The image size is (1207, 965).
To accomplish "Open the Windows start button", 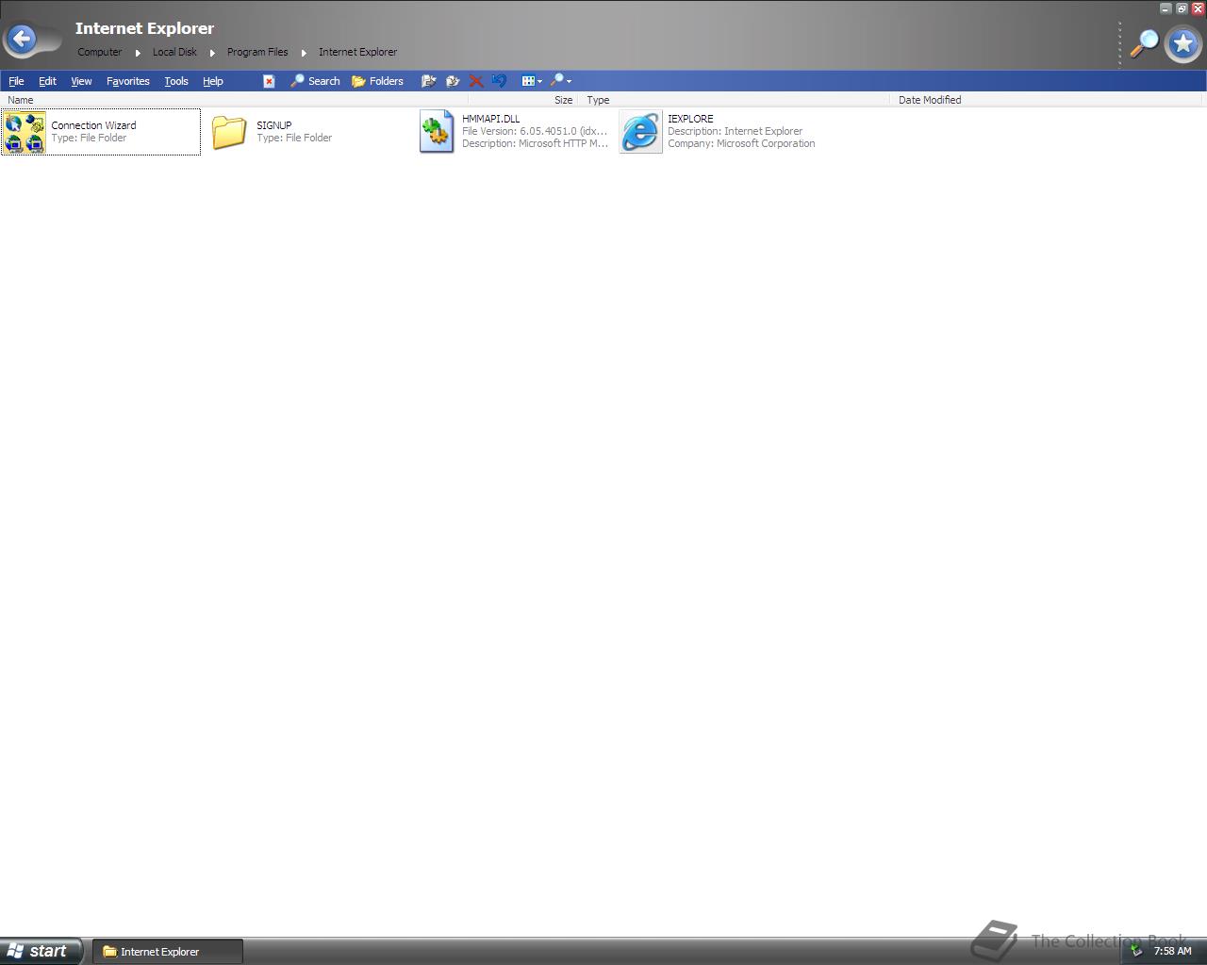I will tap(41, 951).
